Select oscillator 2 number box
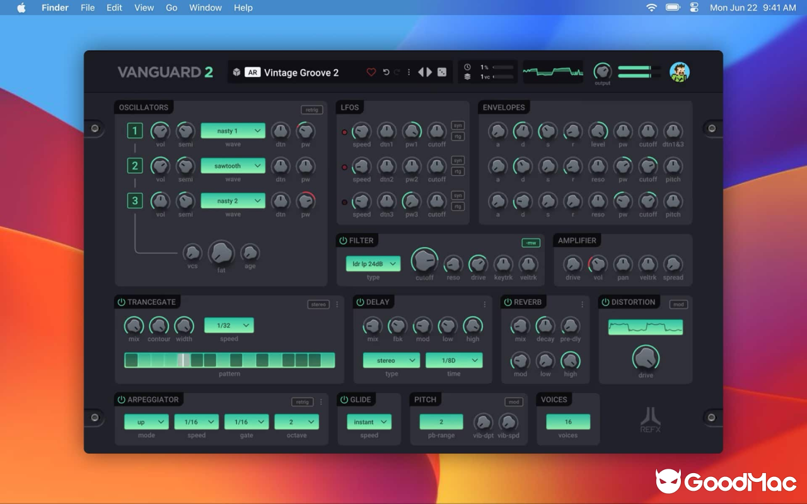This screenshot has height=504, width=807. (x=134, y=166)
